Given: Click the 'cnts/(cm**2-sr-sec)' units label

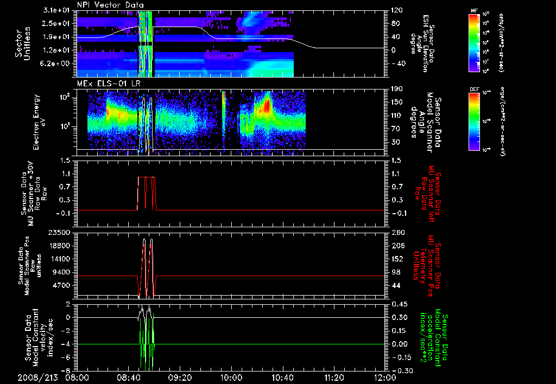Looking at the screenshot, I should tap(501, 42).
